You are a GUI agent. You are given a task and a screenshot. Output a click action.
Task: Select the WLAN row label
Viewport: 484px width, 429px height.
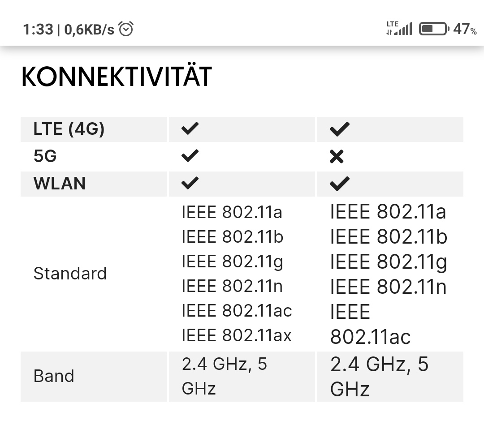pos(59,184)
